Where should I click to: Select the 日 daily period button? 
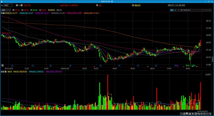[172, 10]
